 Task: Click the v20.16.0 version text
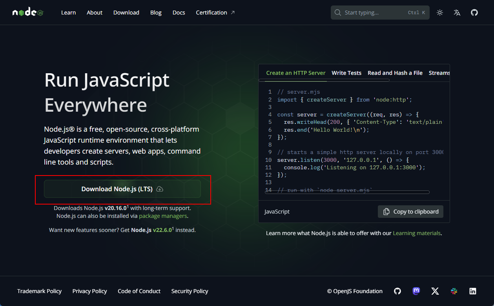pyautogui.click(x=115, y=208)
